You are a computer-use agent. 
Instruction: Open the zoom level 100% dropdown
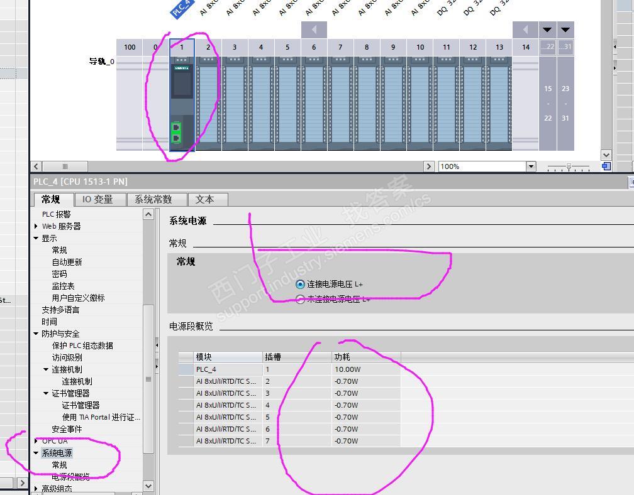[531, 166]
